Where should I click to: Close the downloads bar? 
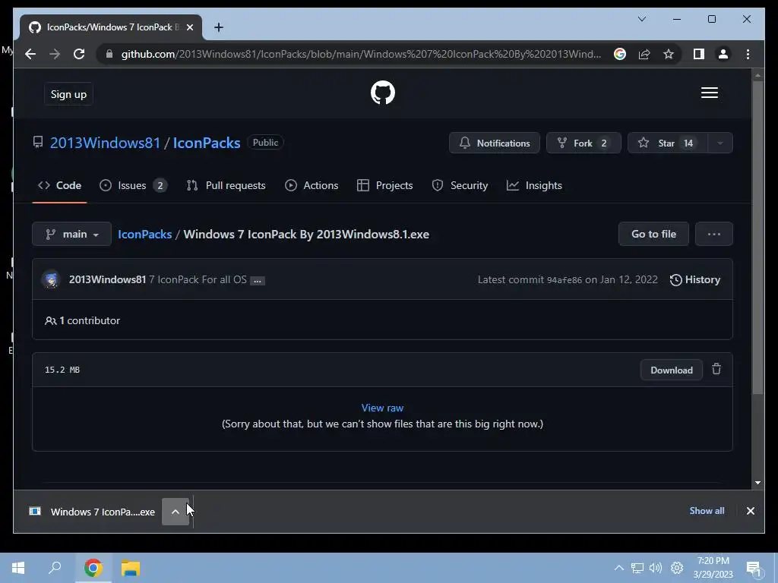tap(750, 511)
